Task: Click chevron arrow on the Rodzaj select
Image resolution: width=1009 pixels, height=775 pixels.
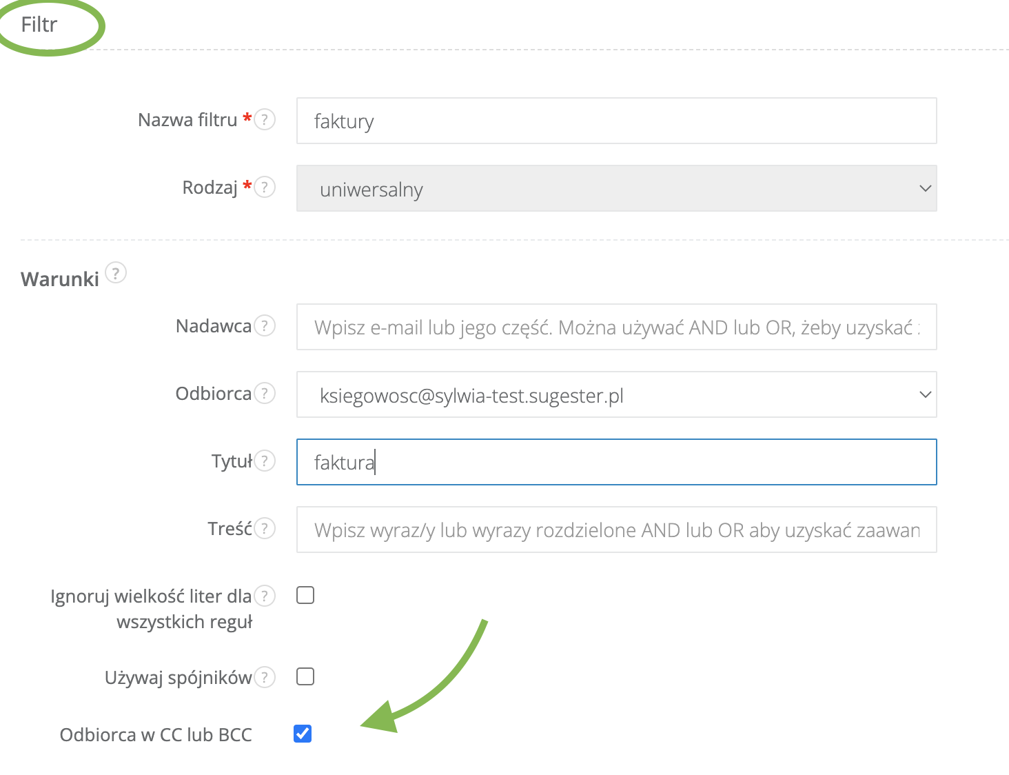Action: pyautogui.click(x=925, y=188)
